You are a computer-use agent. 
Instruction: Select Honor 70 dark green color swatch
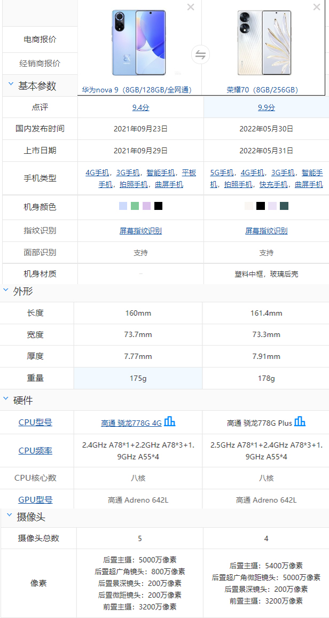(284, 206)
